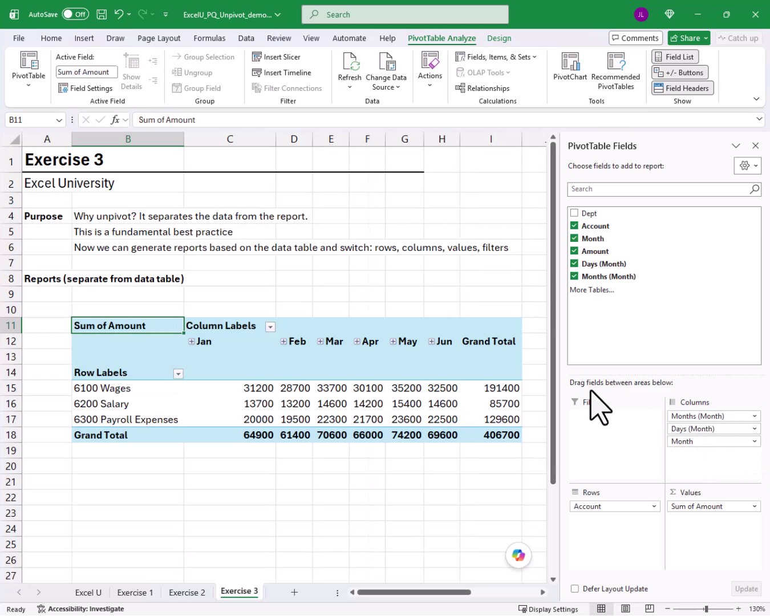Image resolution: width=770 pixels, height=616 pixels.
Task: Open the Insert Function fx button
Action: (x=116, y=120)
